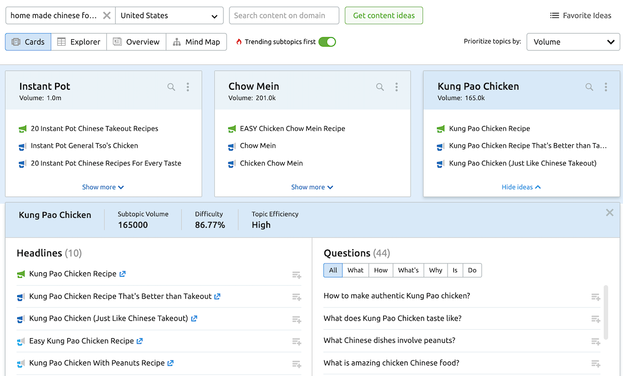This screenshot has width=623, height=376.
Task: Filter questions by Do
Action: 472,270
